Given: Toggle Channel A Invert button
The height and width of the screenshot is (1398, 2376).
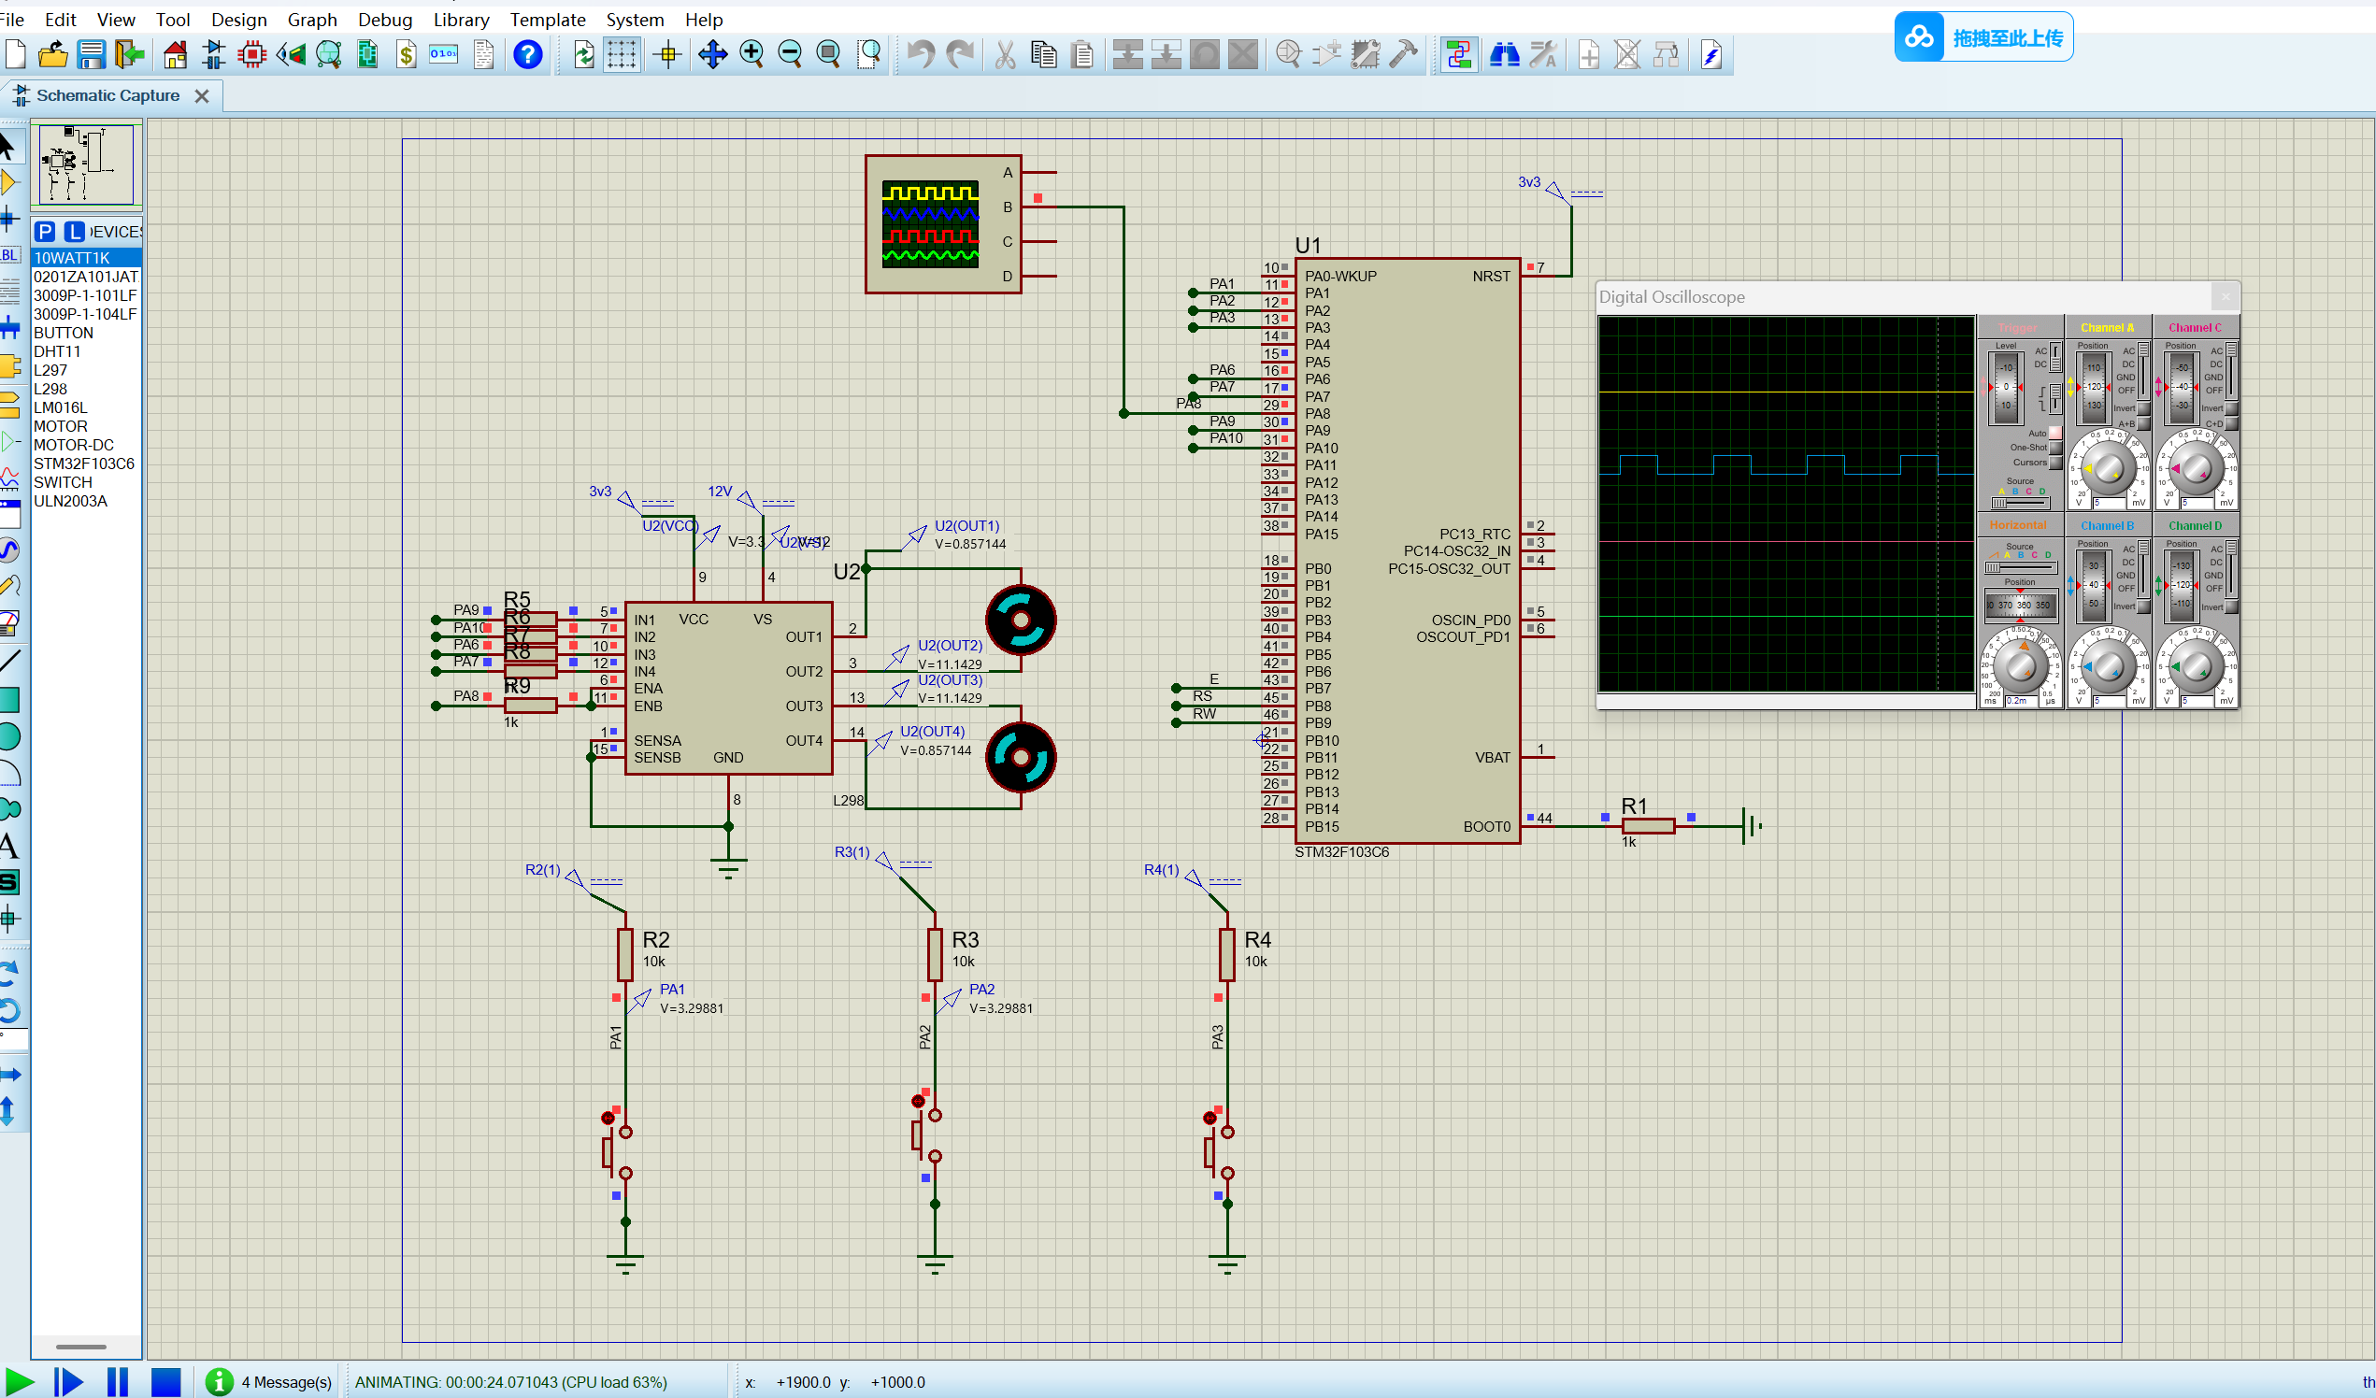Looking at the screenshot, I should point(2142,409).
